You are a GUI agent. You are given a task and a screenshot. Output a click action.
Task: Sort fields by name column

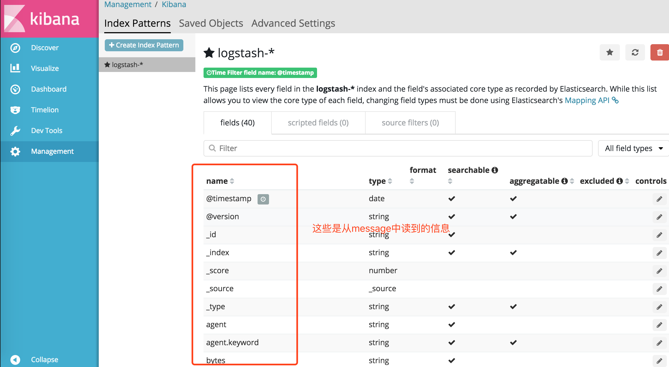[x=232, y=181]
